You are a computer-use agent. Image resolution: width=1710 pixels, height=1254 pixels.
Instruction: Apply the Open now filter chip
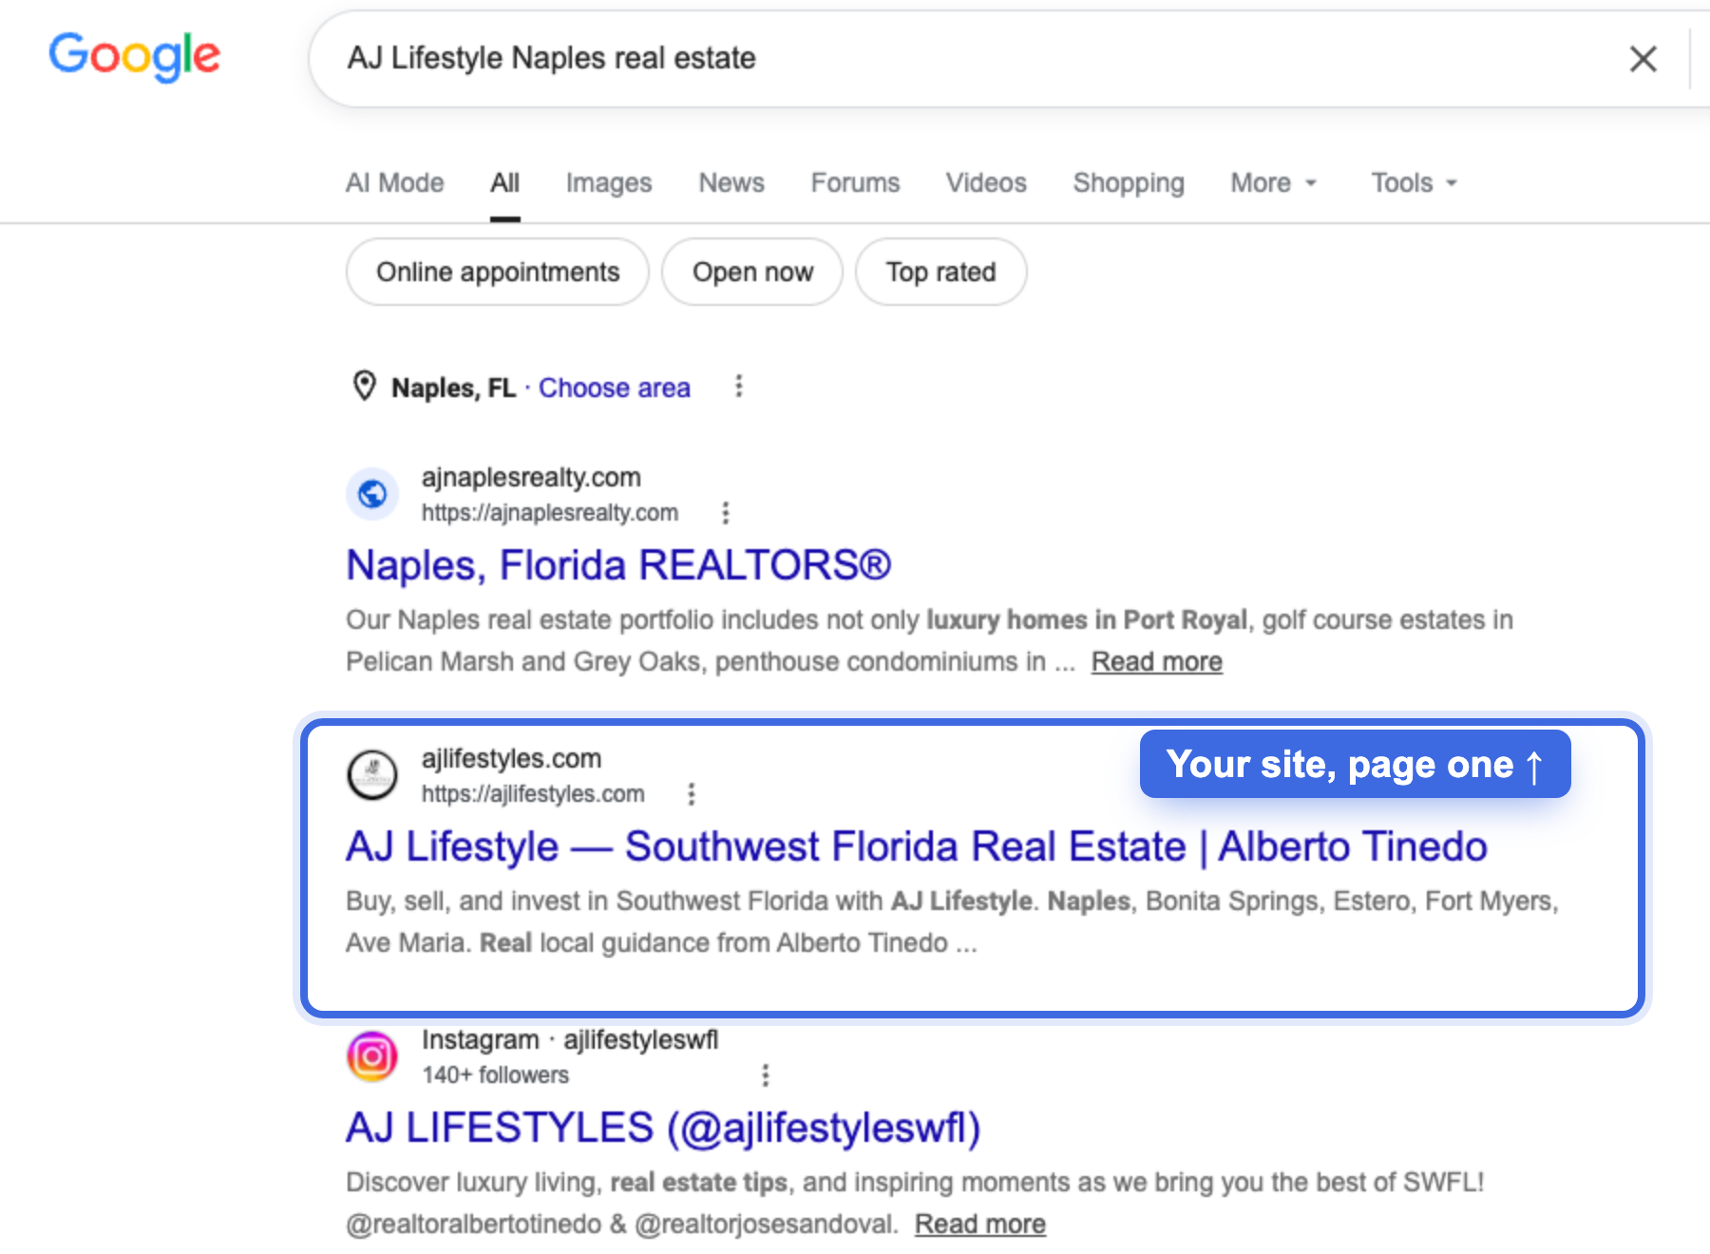pos(752,272)
